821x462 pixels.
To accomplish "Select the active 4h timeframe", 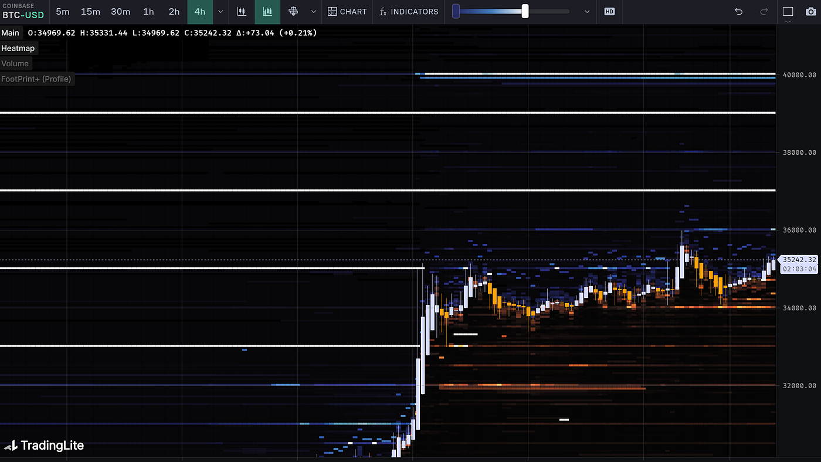I will point(200,12).
